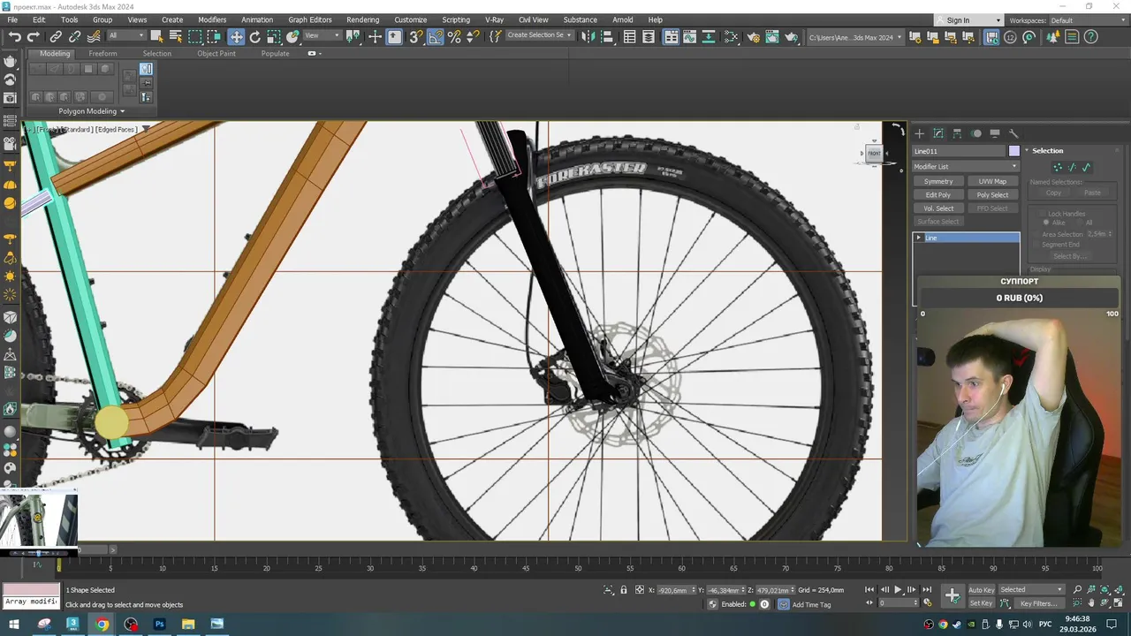Click the time slider at frame 0

(58, 564)
